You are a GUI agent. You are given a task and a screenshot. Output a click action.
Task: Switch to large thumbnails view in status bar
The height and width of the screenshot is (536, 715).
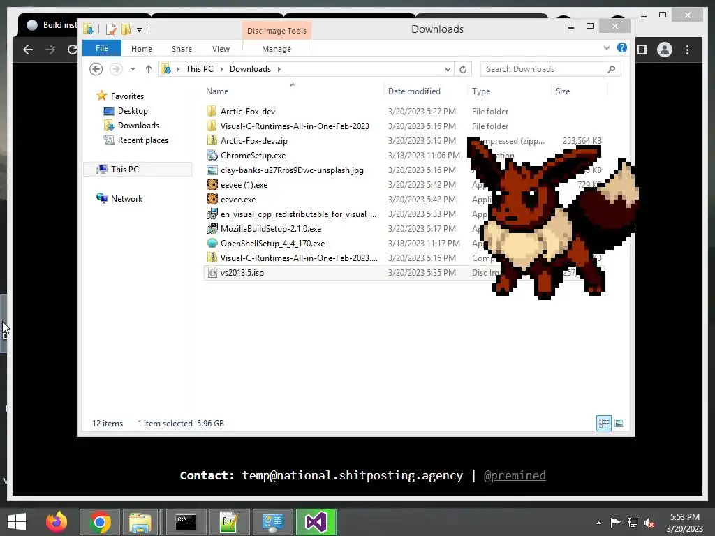click(619, 424)
